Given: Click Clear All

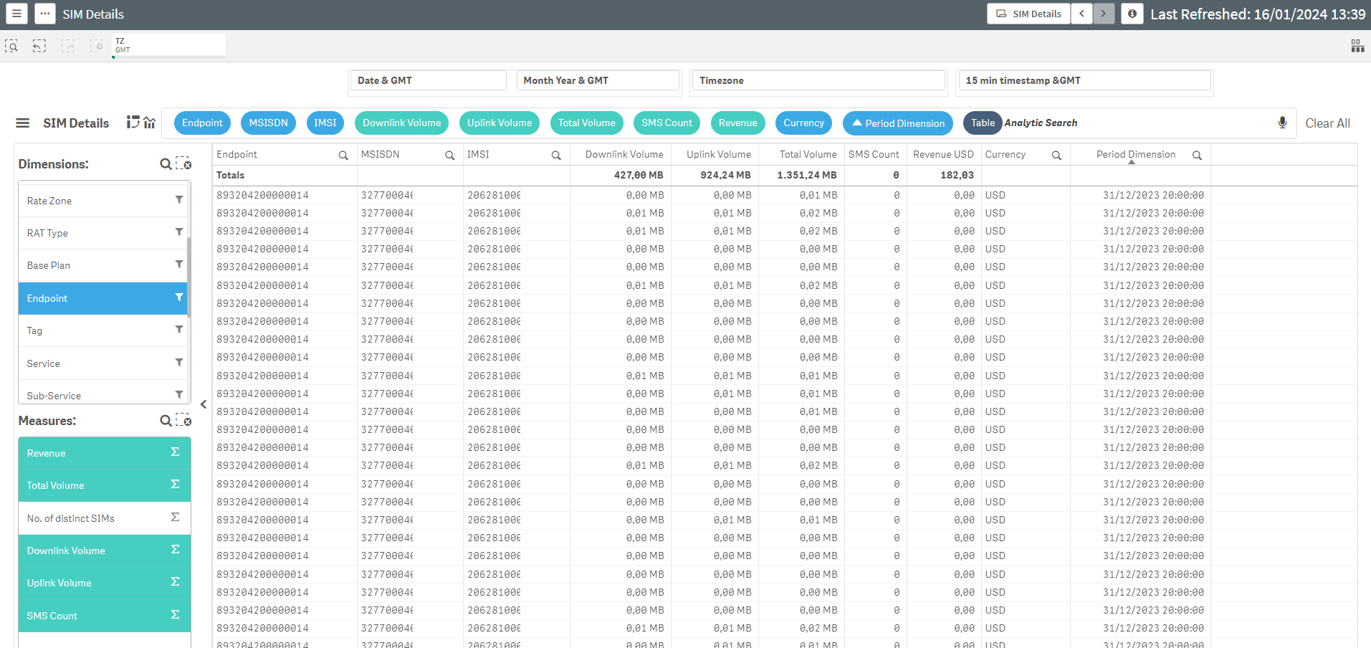Looking at the screenshot, I should pyautogui.click(x=1327, y=123).
